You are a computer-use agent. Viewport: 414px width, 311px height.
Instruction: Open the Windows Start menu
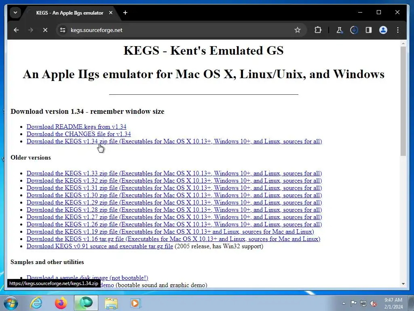(x=10, y=303)
